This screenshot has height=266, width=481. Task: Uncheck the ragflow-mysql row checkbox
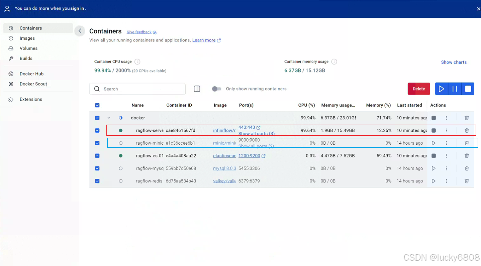(97, 168)
